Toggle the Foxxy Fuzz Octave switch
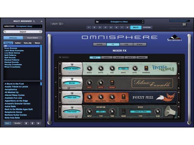This screenshot has height=145, width=194. pyautogui.click(x=123, y=97)
